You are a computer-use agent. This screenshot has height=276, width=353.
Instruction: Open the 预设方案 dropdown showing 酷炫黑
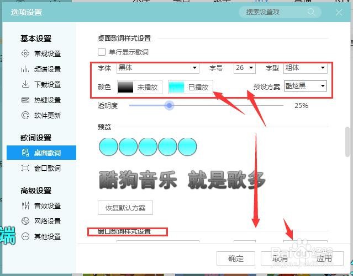coord(305,86)
